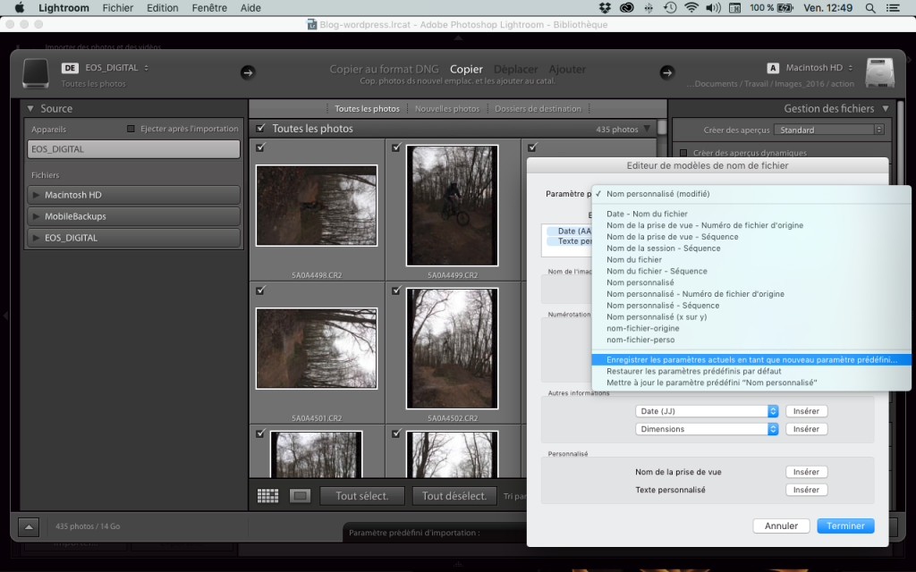Screen dimensions: 916x572
Task: Click the Tout sélect. button
Action: [362, 496]
